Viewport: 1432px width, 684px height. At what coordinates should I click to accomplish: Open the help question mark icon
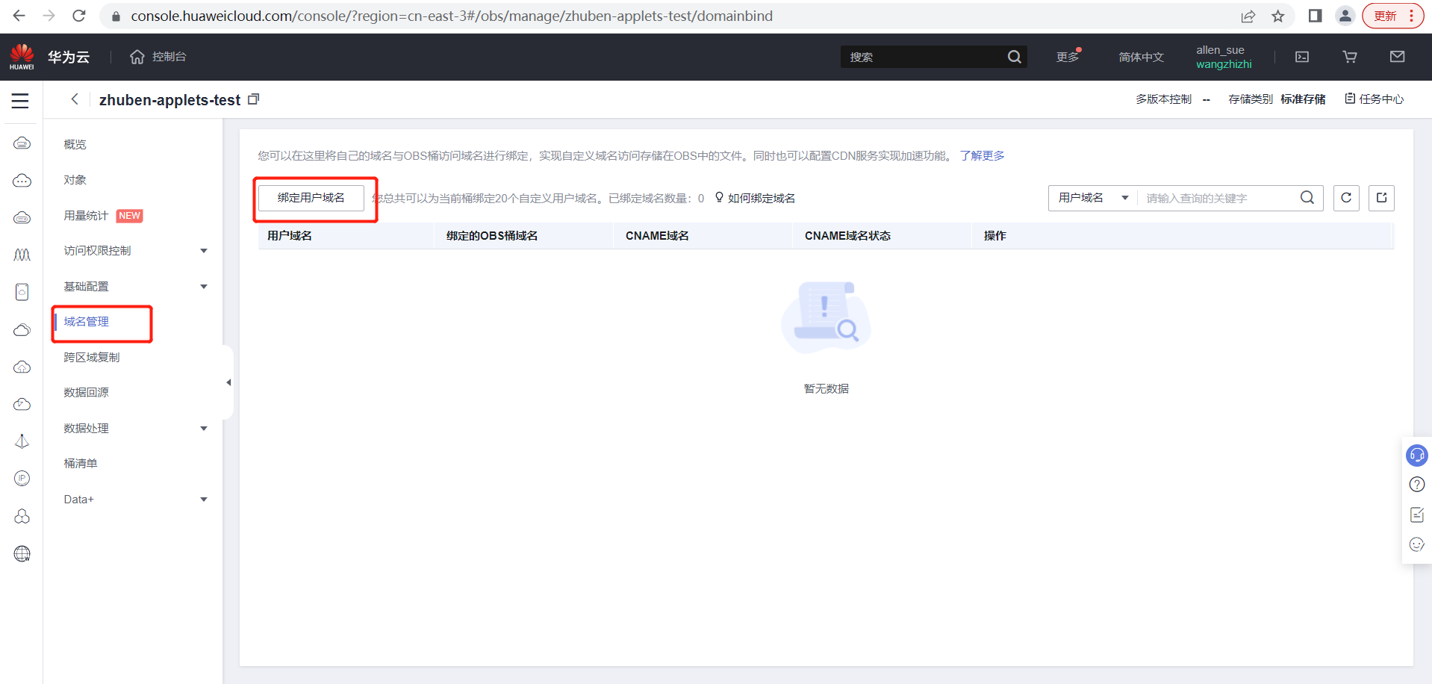1416,485
